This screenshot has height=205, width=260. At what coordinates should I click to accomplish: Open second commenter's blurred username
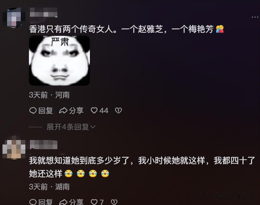point(43,144)
